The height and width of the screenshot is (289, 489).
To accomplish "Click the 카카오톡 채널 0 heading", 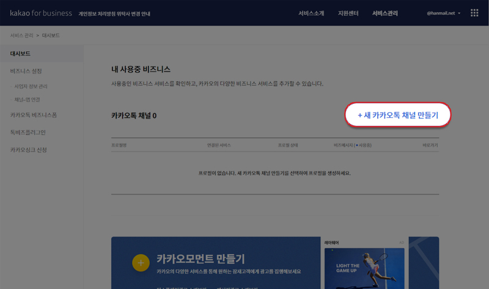I will point(134,115).
